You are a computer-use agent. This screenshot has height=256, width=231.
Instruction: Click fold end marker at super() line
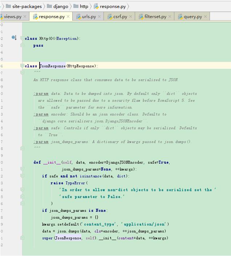click(x=22, y=238)
